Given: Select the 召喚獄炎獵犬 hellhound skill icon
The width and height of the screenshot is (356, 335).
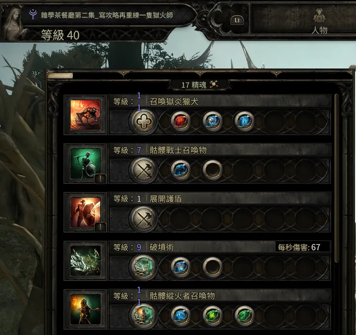Looking at the screenshot, I should pyautogui.click(x=85, y=115).
